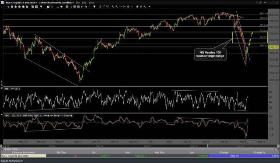Close the Quote Panel with red X
Screen dimensions: 280x163
[278, 149]
